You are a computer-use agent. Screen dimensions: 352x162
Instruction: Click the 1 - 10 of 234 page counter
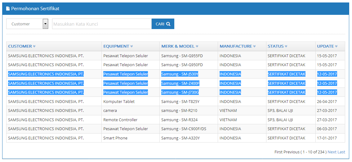314,152
